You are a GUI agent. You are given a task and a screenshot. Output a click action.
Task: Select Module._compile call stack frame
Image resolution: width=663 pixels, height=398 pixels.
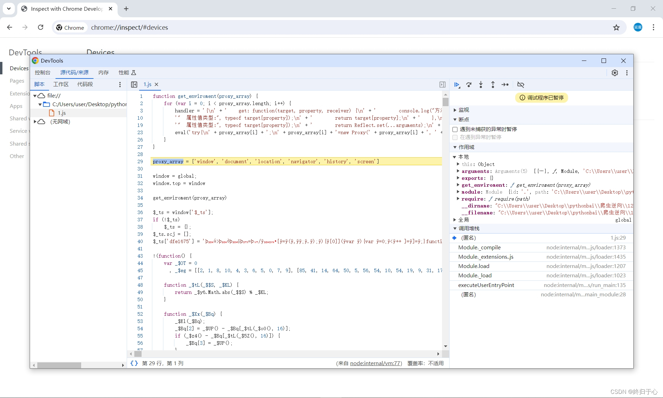coord(479,248)
